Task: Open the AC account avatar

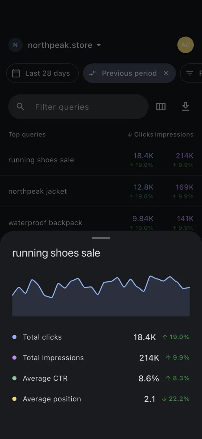Action: (185, 45)
